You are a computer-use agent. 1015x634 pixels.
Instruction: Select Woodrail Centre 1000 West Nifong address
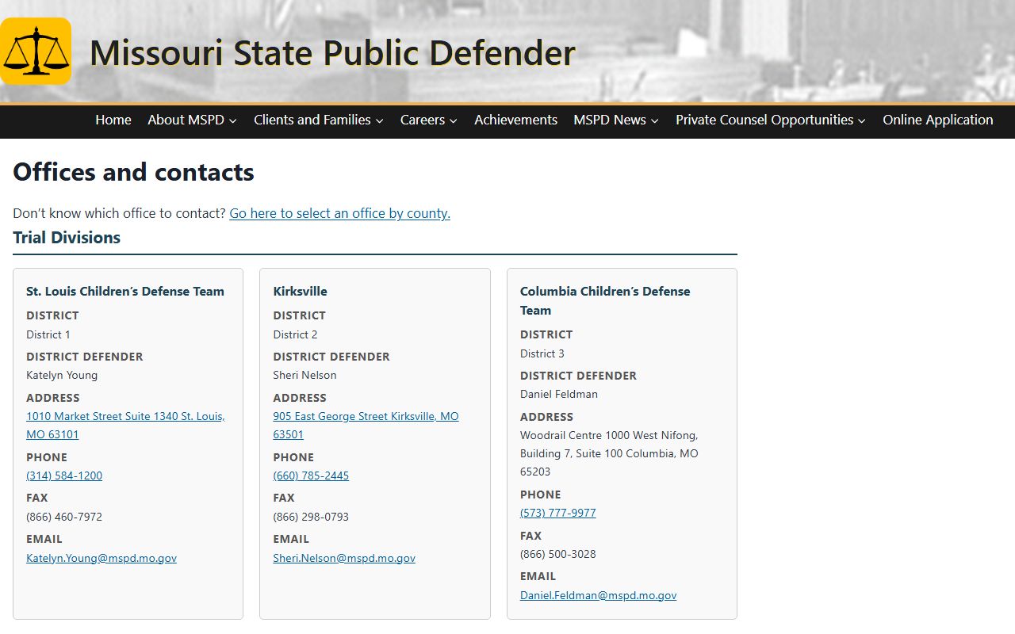click(609, 453)
